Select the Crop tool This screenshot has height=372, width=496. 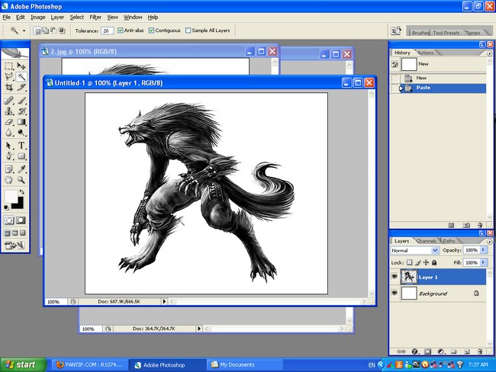pos(9,87)
